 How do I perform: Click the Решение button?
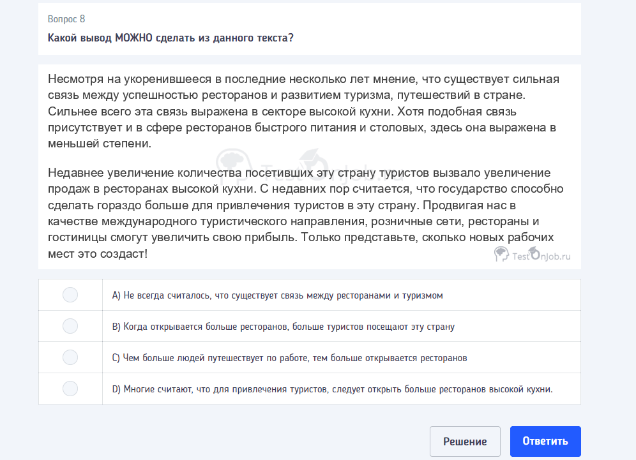click(465, 441)
